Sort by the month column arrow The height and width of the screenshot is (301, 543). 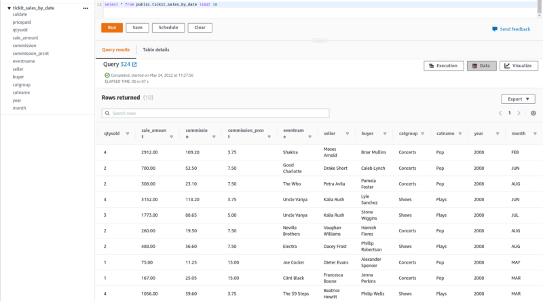pos(535,133)
